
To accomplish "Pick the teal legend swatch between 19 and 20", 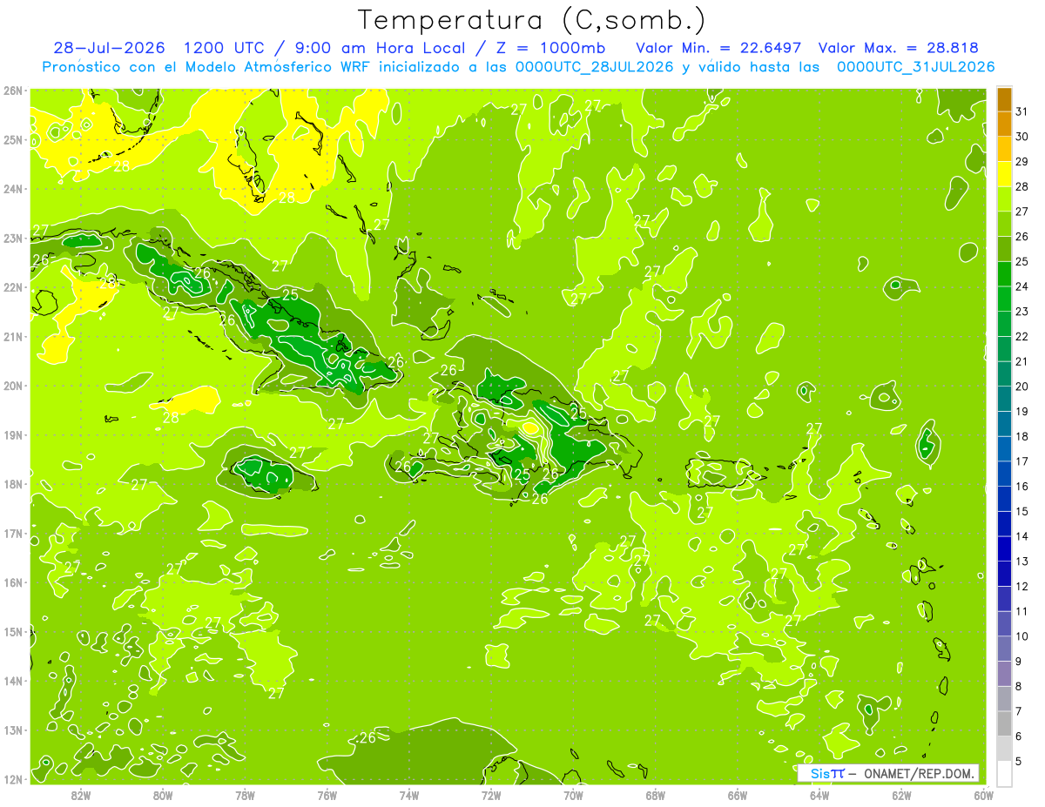I will [x=1004, y=400].
